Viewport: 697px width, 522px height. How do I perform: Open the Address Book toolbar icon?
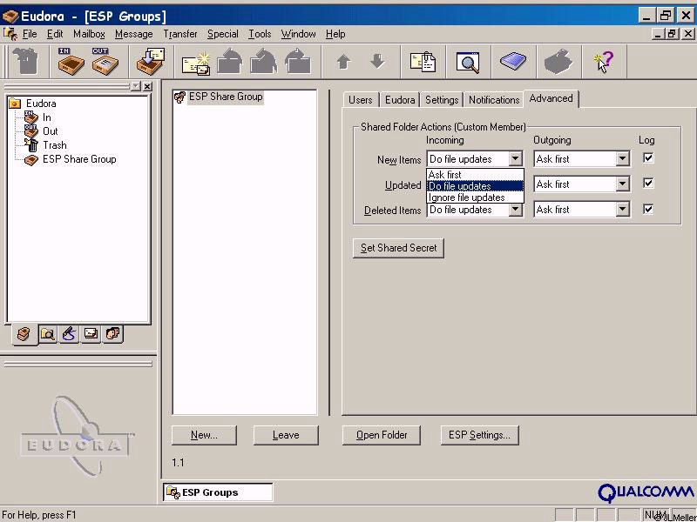pos(513,61)
